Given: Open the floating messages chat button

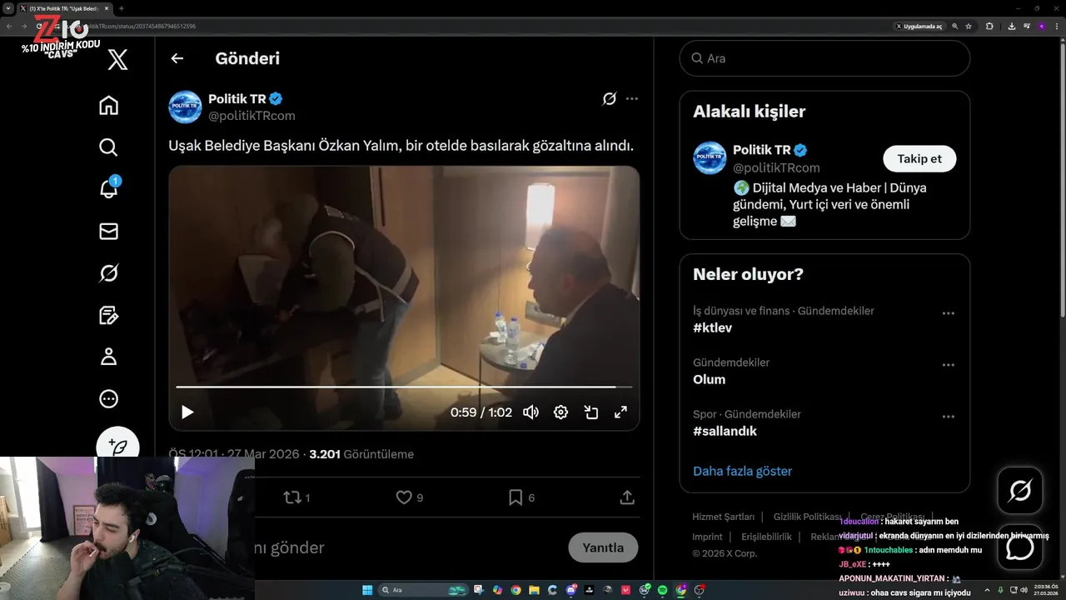Looking at the screenshot, I should click(x=1020, y=547).
